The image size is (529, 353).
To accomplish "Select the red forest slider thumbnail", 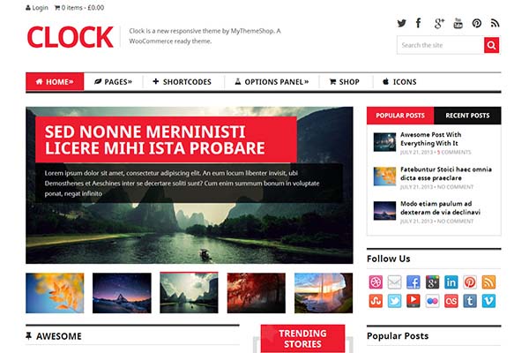I will pos(256,293).
